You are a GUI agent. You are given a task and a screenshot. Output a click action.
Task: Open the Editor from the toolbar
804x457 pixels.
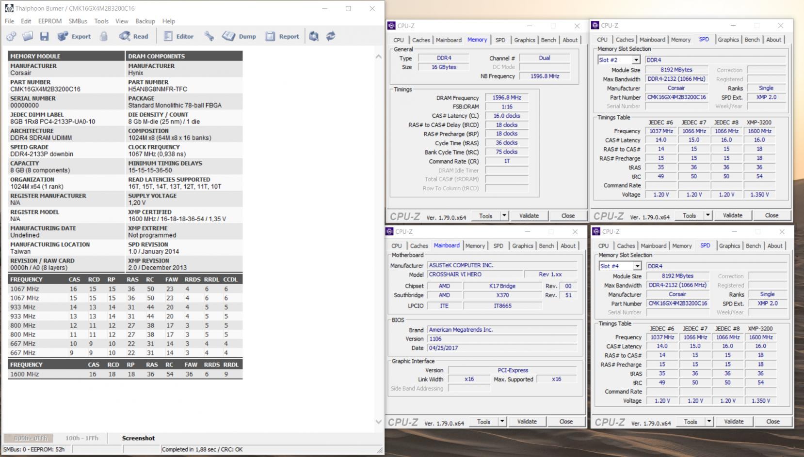178,36
